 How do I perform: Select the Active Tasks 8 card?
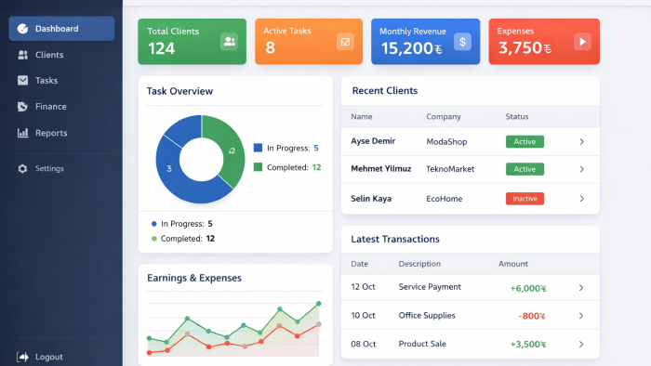[x=309, y=42]
